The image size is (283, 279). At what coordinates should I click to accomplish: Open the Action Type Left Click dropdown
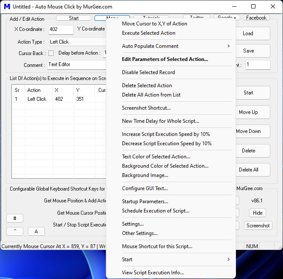coord(78,42)
